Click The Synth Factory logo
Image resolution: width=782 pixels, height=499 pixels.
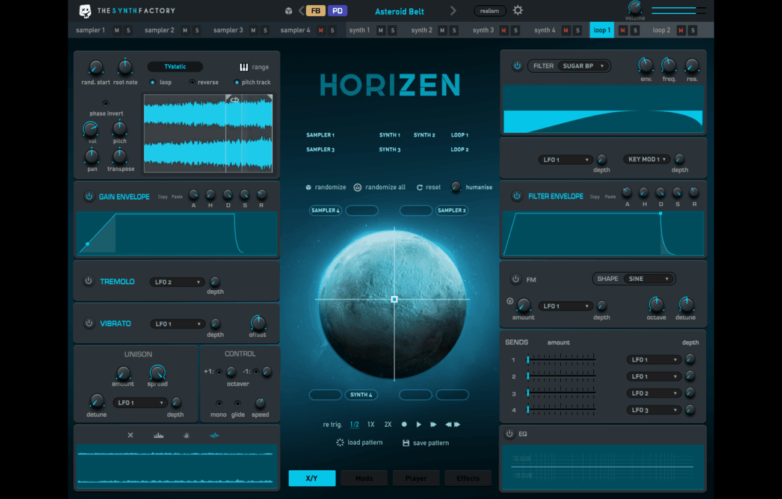[128, 11]
